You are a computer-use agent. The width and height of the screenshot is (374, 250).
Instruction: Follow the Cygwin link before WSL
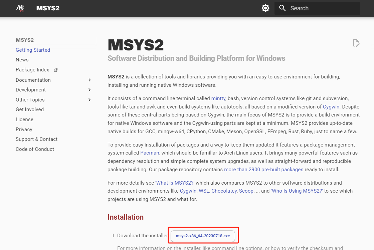pos(188,191)
